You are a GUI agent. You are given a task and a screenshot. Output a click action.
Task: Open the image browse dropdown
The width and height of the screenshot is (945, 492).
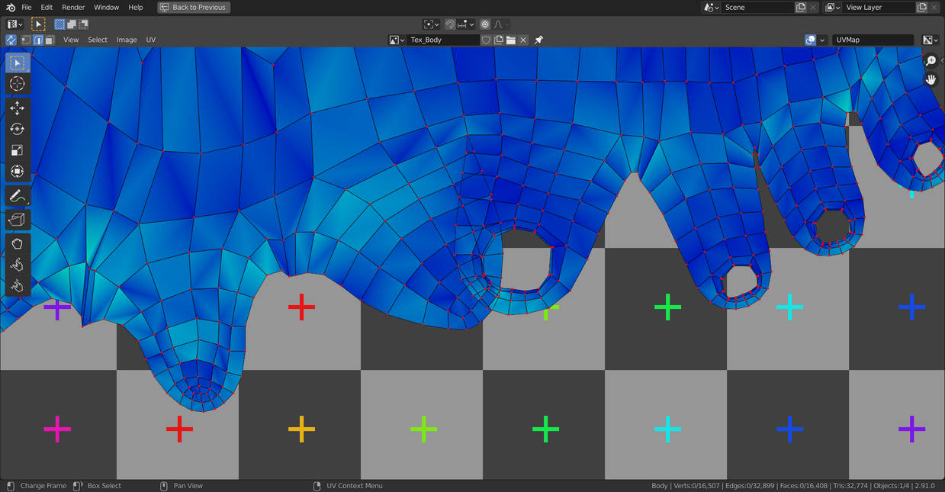[397, 40]
